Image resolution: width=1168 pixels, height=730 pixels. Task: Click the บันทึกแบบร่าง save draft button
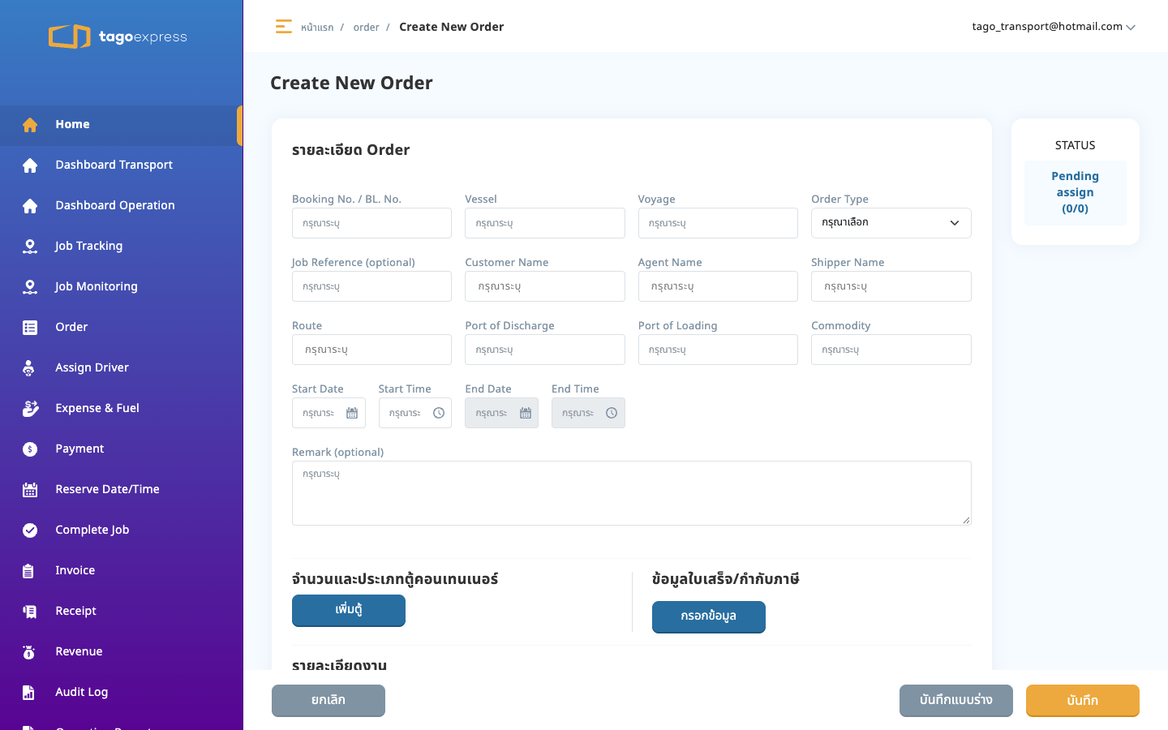(956, 701)
